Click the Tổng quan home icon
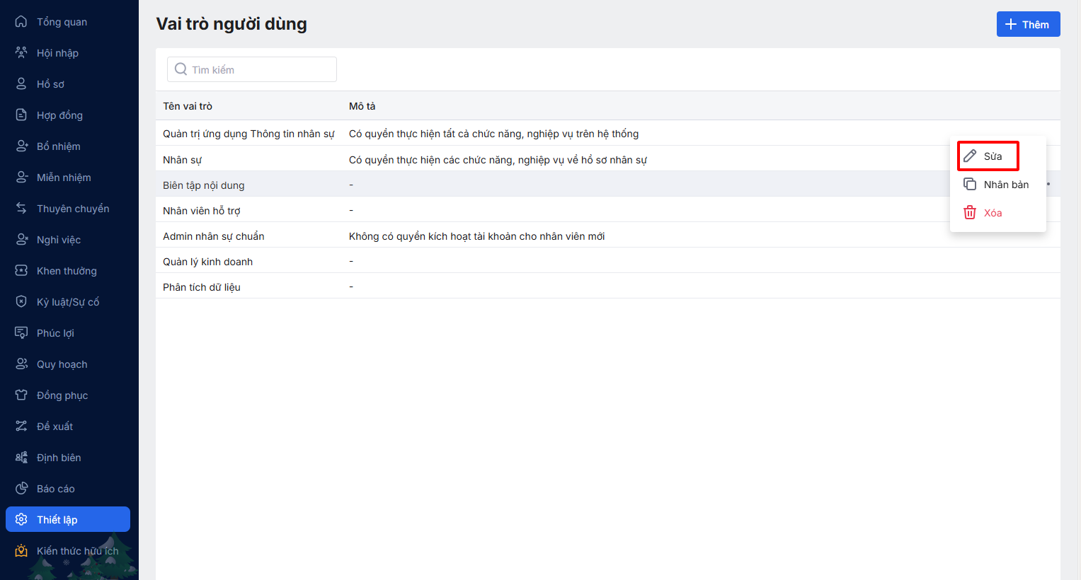Image resolution: width=1081 pixels, height=580 pixels. pyautogui.click(x=21, y=22)
